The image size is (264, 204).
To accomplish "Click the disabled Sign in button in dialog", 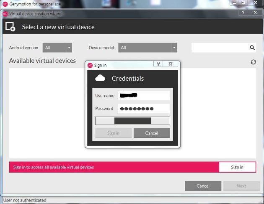I will tap(113, 133).
